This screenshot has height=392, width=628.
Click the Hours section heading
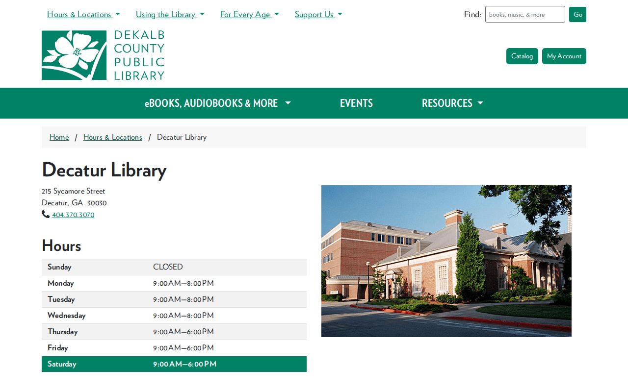pos(61,245)
